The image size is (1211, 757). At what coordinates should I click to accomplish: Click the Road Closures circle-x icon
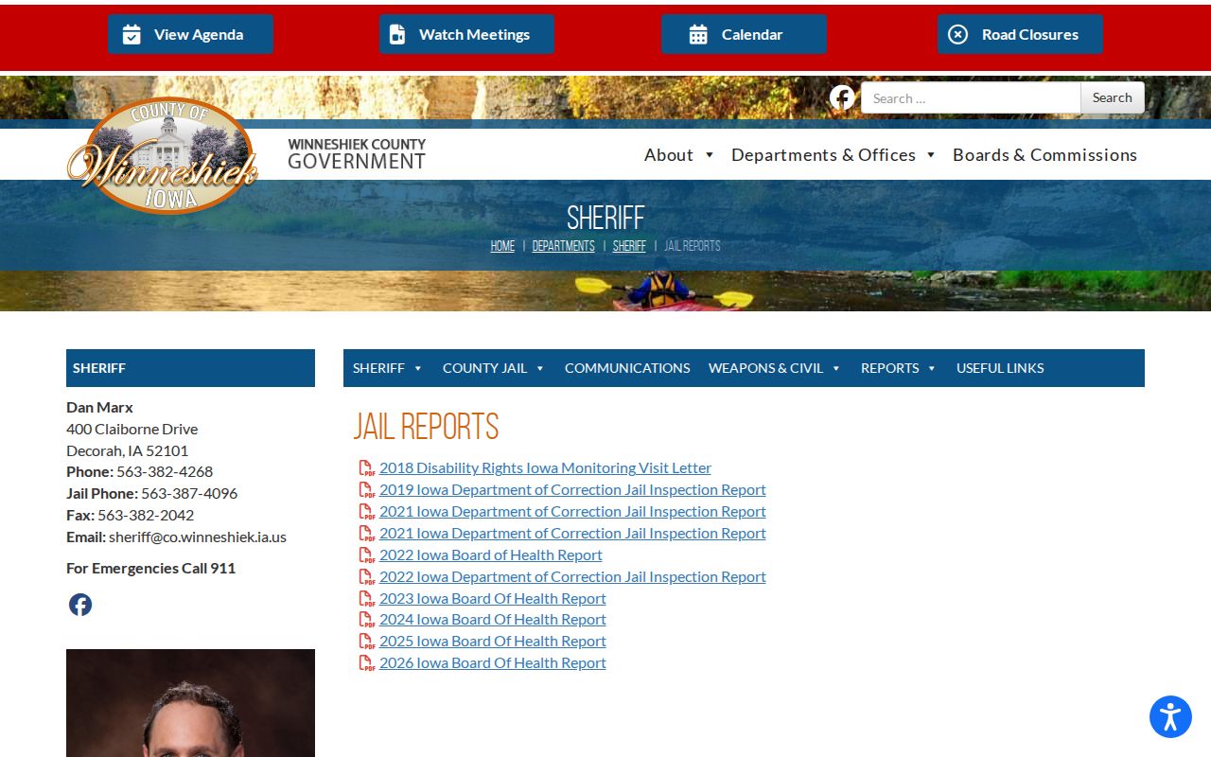point(957,34)
